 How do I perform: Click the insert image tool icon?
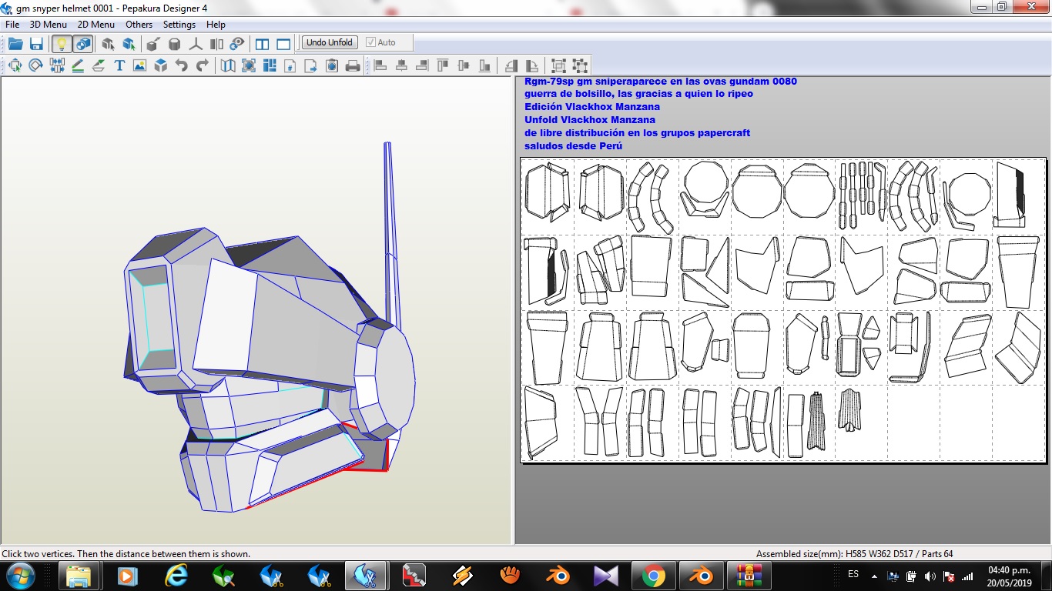(139, 65)
